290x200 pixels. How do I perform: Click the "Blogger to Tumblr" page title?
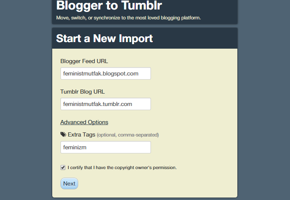click(x=109, y=6)
